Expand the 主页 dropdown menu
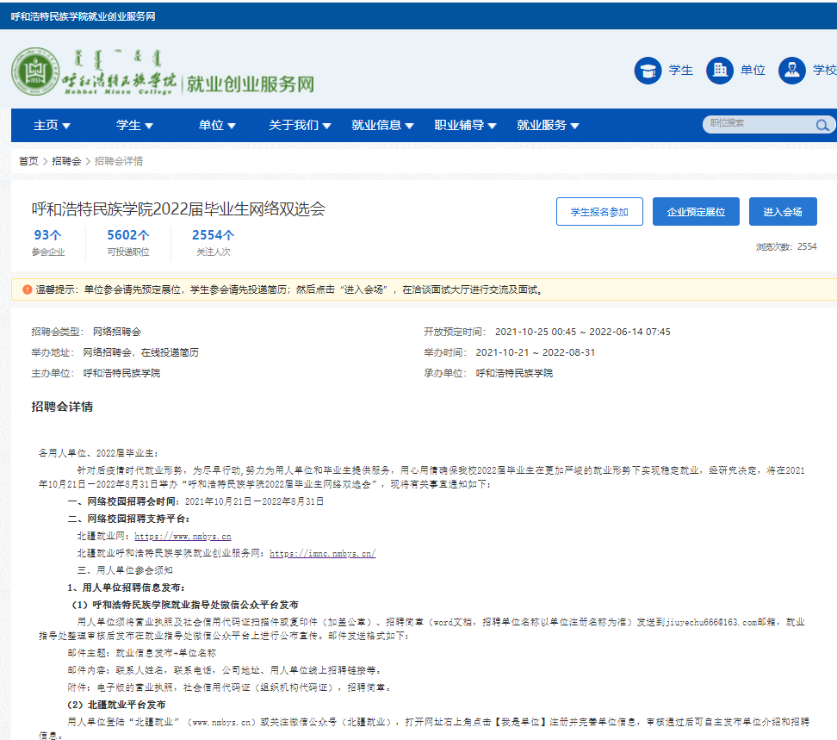Image resolution: width=837 pixels, height=740 pixels. 52,126
